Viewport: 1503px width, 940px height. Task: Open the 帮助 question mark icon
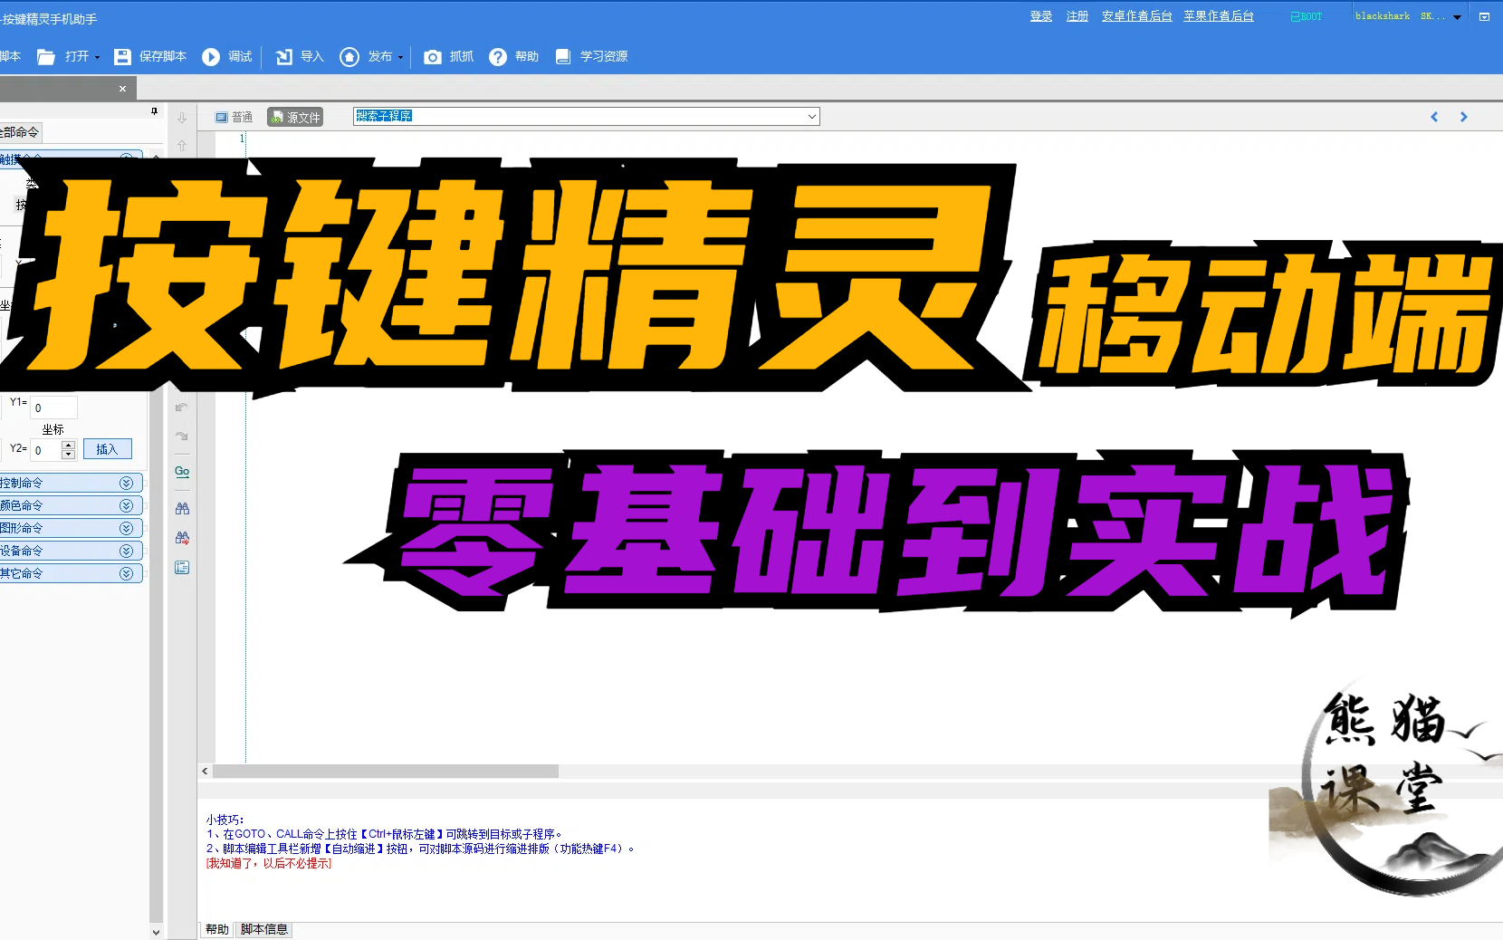(498, 57)
